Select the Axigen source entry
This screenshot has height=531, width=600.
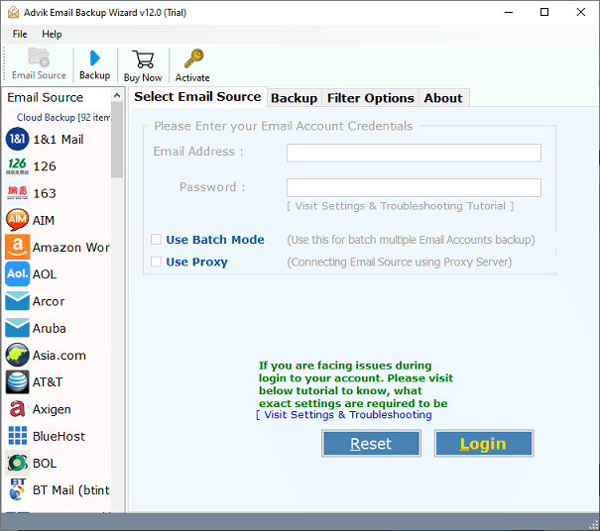pos(52,409)
